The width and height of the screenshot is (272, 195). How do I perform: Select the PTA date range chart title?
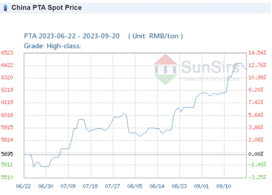(72, 36)
